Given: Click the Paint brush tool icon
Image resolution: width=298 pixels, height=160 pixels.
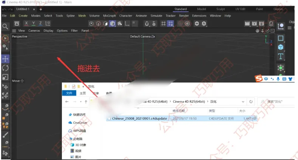Looking at the screenshot, I should (5, 135).
